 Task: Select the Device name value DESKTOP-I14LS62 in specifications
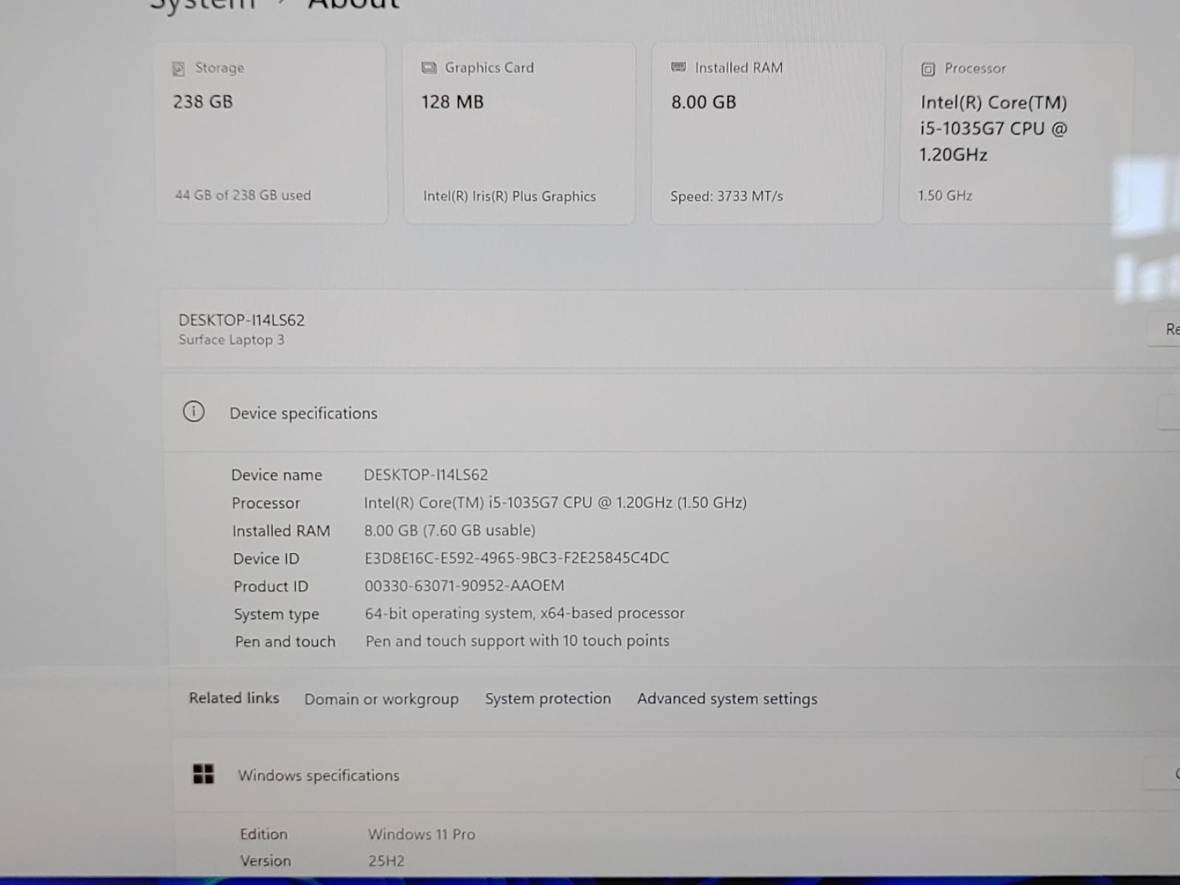pos(426,475)
